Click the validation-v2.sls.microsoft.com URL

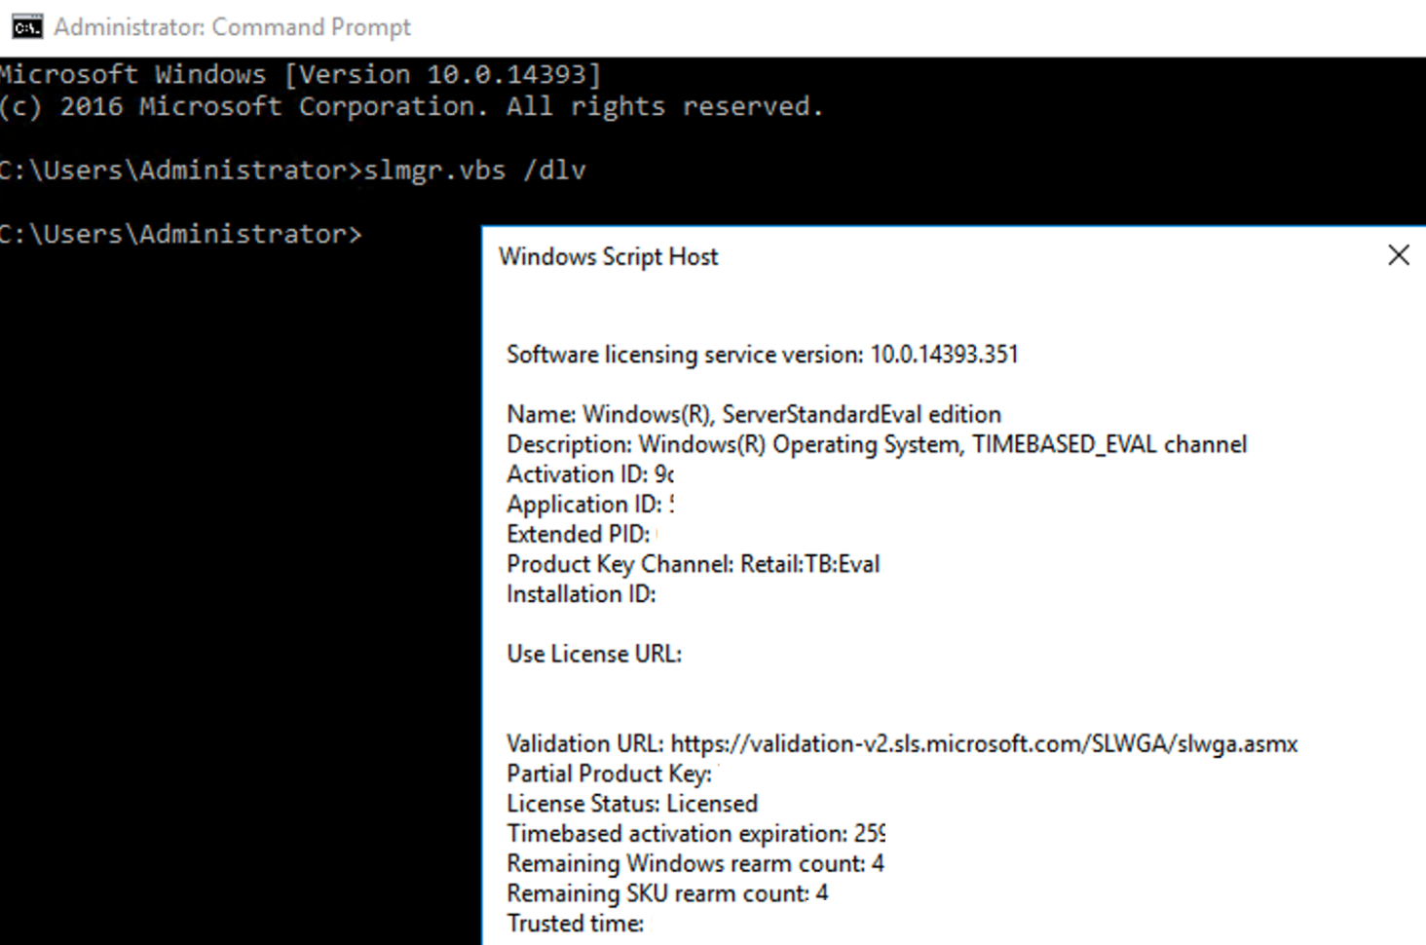(x=984, y=744)
